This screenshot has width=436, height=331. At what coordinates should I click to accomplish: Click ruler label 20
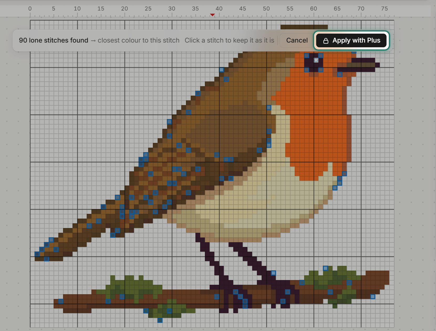124,8
